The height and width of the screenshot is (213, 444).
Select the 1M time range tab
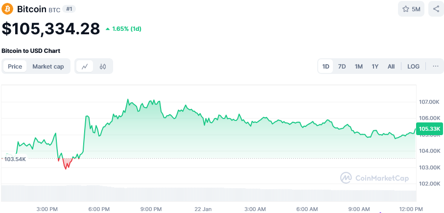pyautogui.click(x=359, y=66)
